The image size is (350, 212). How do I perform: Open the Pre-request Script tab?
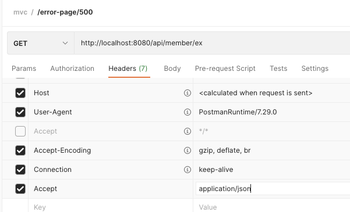225,69
